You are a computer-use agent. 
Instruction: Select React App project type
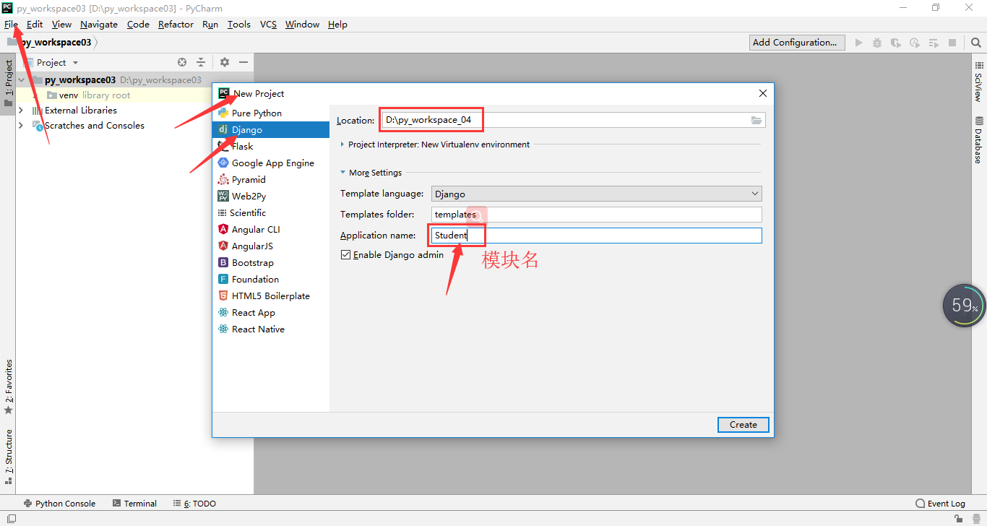point(271,313)
